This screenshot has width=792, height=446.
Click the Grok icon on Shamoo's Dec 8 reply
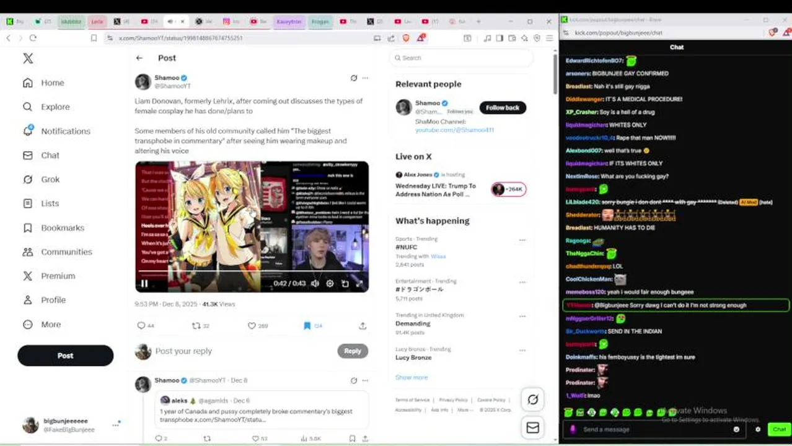click(354, 380)
